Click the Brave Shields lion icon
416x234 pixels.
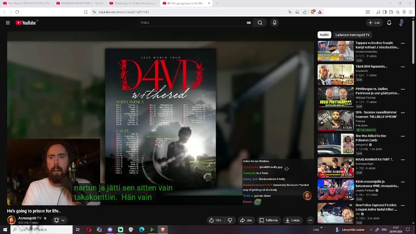tap(313, 12)
